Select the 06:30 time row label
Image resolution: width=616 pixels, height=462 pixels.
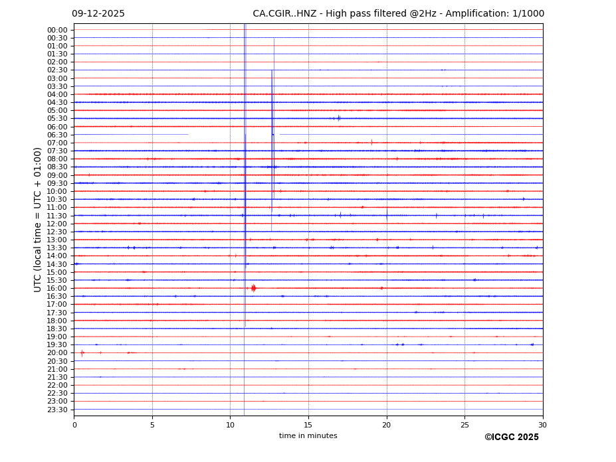pyautogui.click(x=56, y=135)
